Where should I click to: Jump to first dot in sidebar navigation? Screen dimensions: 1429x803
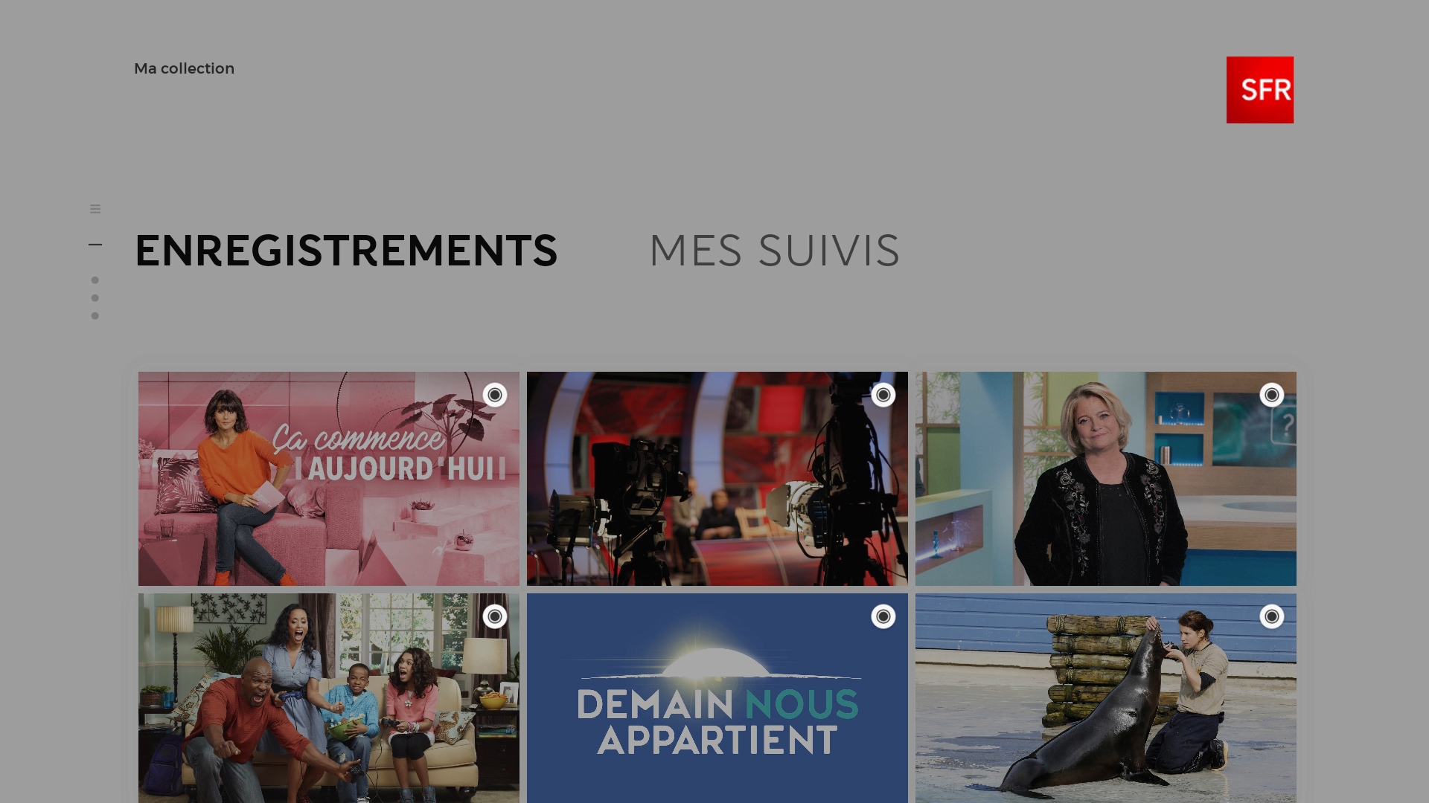pos(95,280)
